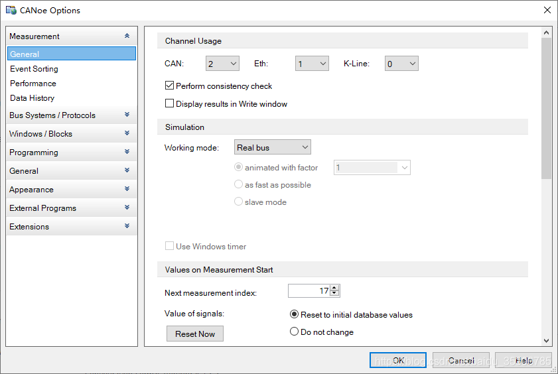
Task: Open the CAN channel count dropdown
Action: [222, 64]
